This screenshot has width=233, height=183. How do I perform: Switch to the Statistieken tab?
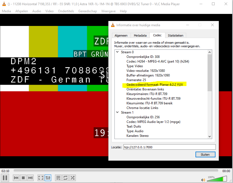point(176,36)
